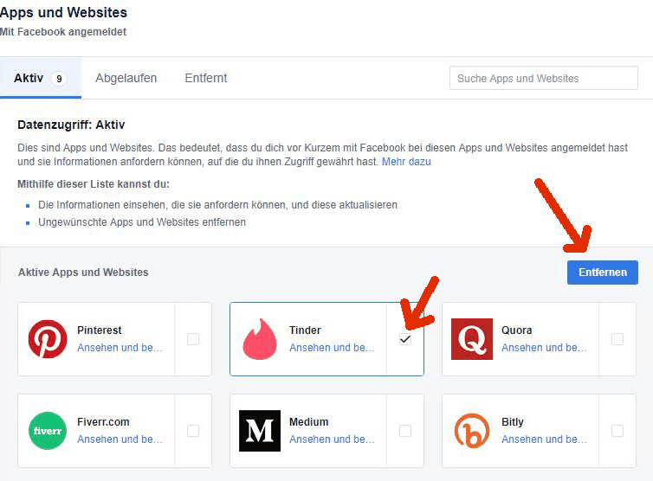
Task: Enable the Fiverr.com checkbox
Action: pos(193,431)
